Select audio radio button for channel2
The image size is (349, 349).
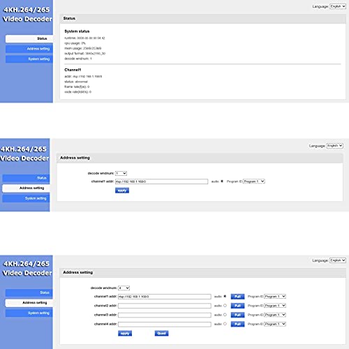click(225, 306)
